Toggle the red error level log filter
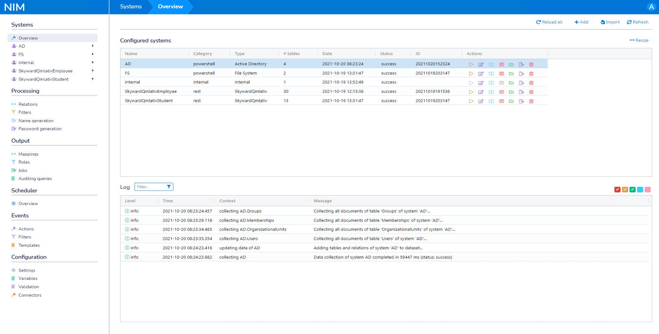The width and height of the screenshot is (659, 334). coord(618,189)
